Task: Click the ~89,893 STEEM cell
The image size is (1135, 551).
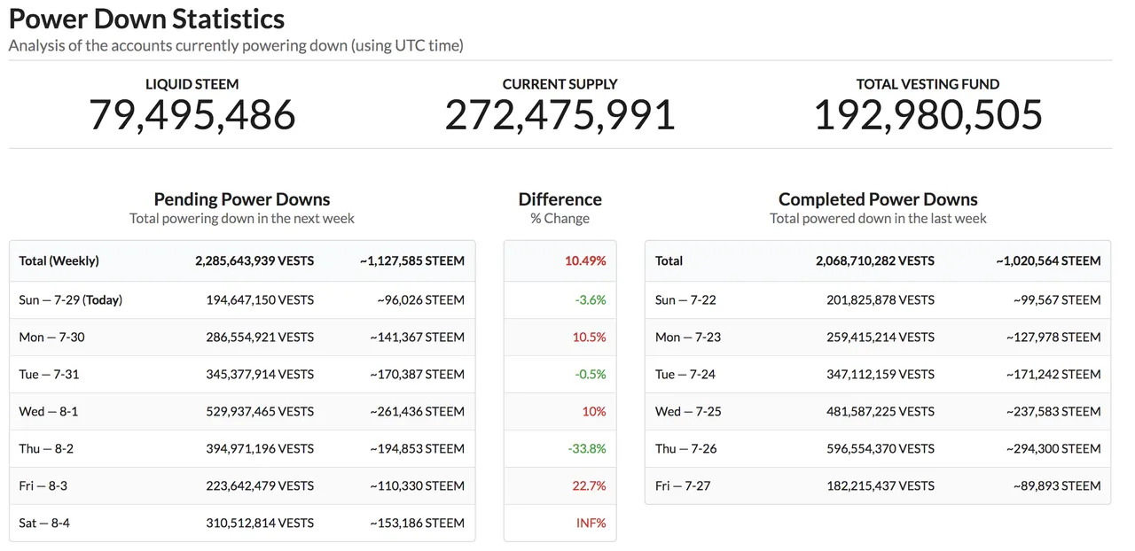Action: [1057, 485]
